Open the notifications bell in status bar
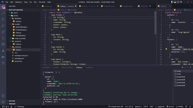This screenshot has width=193, height=108. 190,106
